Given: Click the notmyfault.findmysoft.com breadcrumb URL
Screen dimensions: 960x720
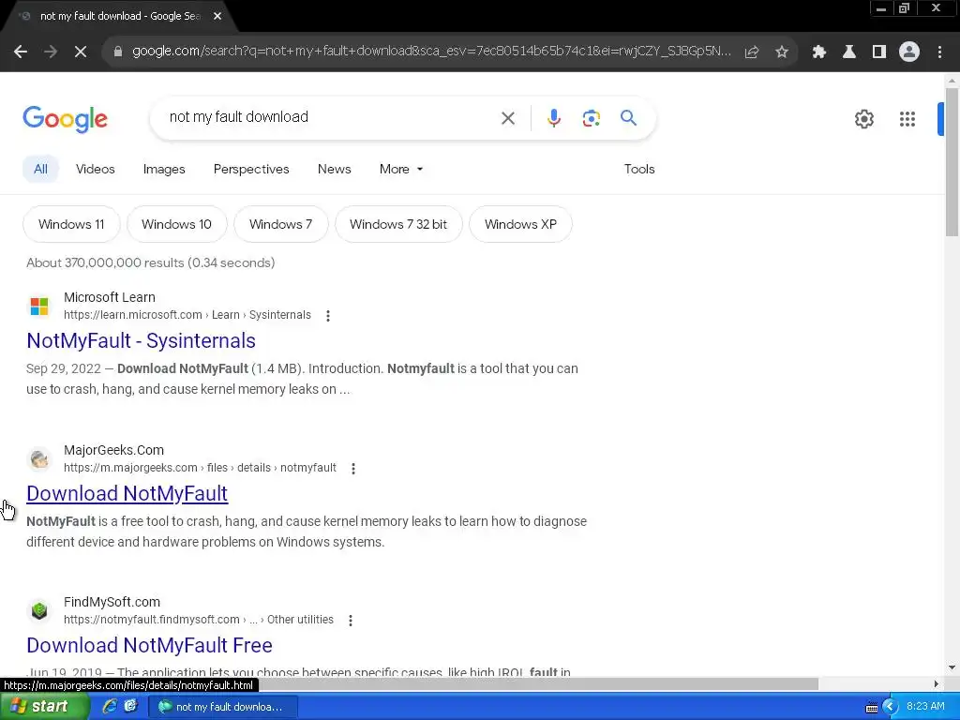Looking at the screenshot, I should (199, 620).
